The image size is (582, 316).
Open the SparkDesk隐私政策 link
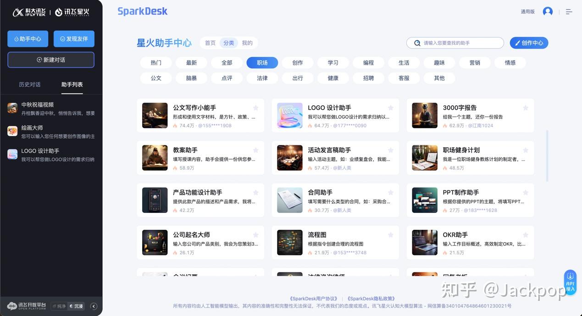(x=371, y=299)
